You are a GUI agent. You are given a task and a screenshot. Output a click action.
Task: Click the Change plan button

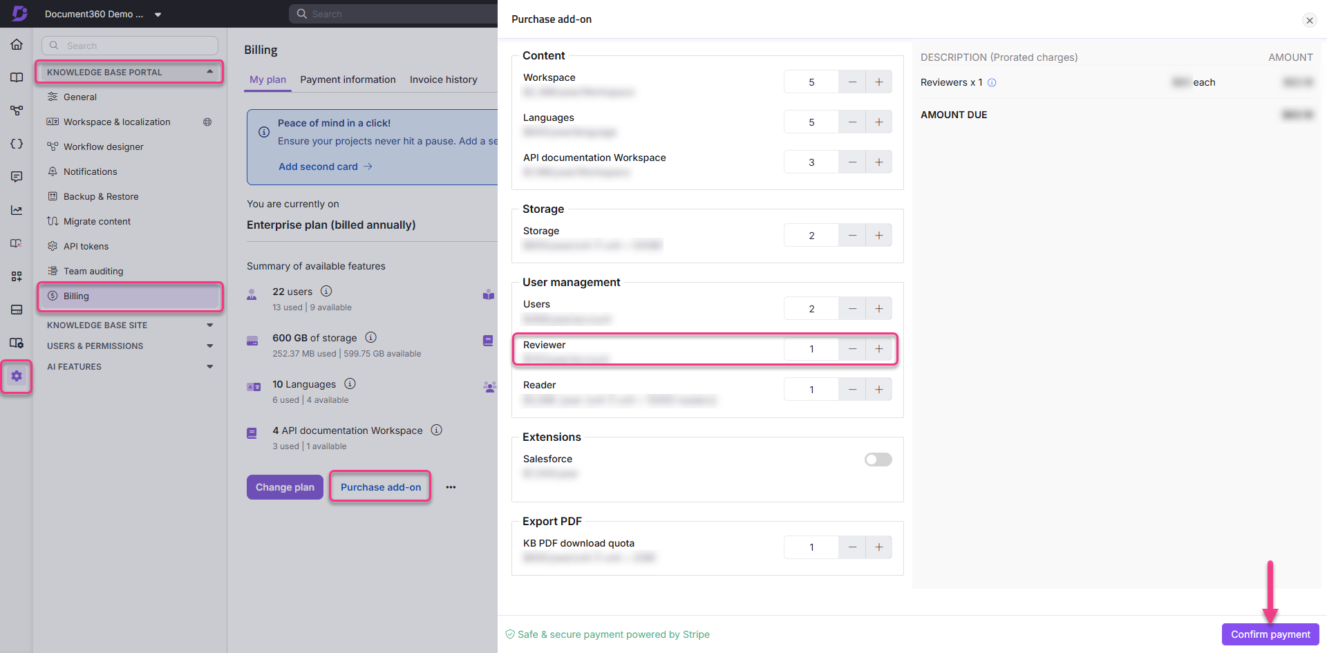coord(284,486)
